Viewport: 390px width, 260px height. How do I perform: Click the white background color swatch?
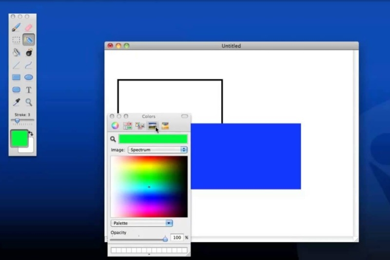(30, 148)
